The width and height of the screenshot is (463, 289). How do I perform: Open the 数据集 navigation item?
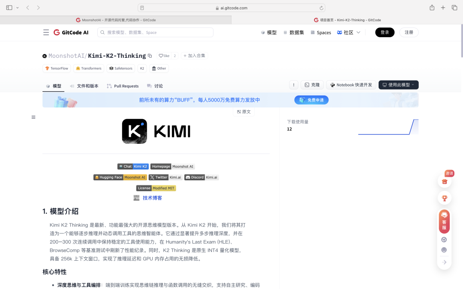(294, 33)
